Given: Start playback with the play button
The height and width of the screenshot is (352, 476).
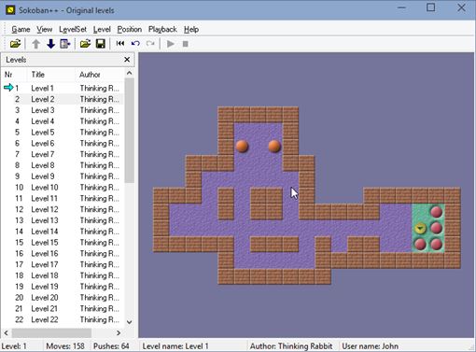Looking at the screenshot, I should (x=170, y=44).
